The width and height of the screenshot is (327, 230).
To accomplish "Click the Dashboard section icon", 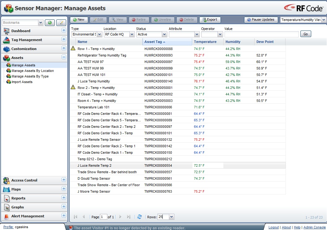I will click(6, 31).
